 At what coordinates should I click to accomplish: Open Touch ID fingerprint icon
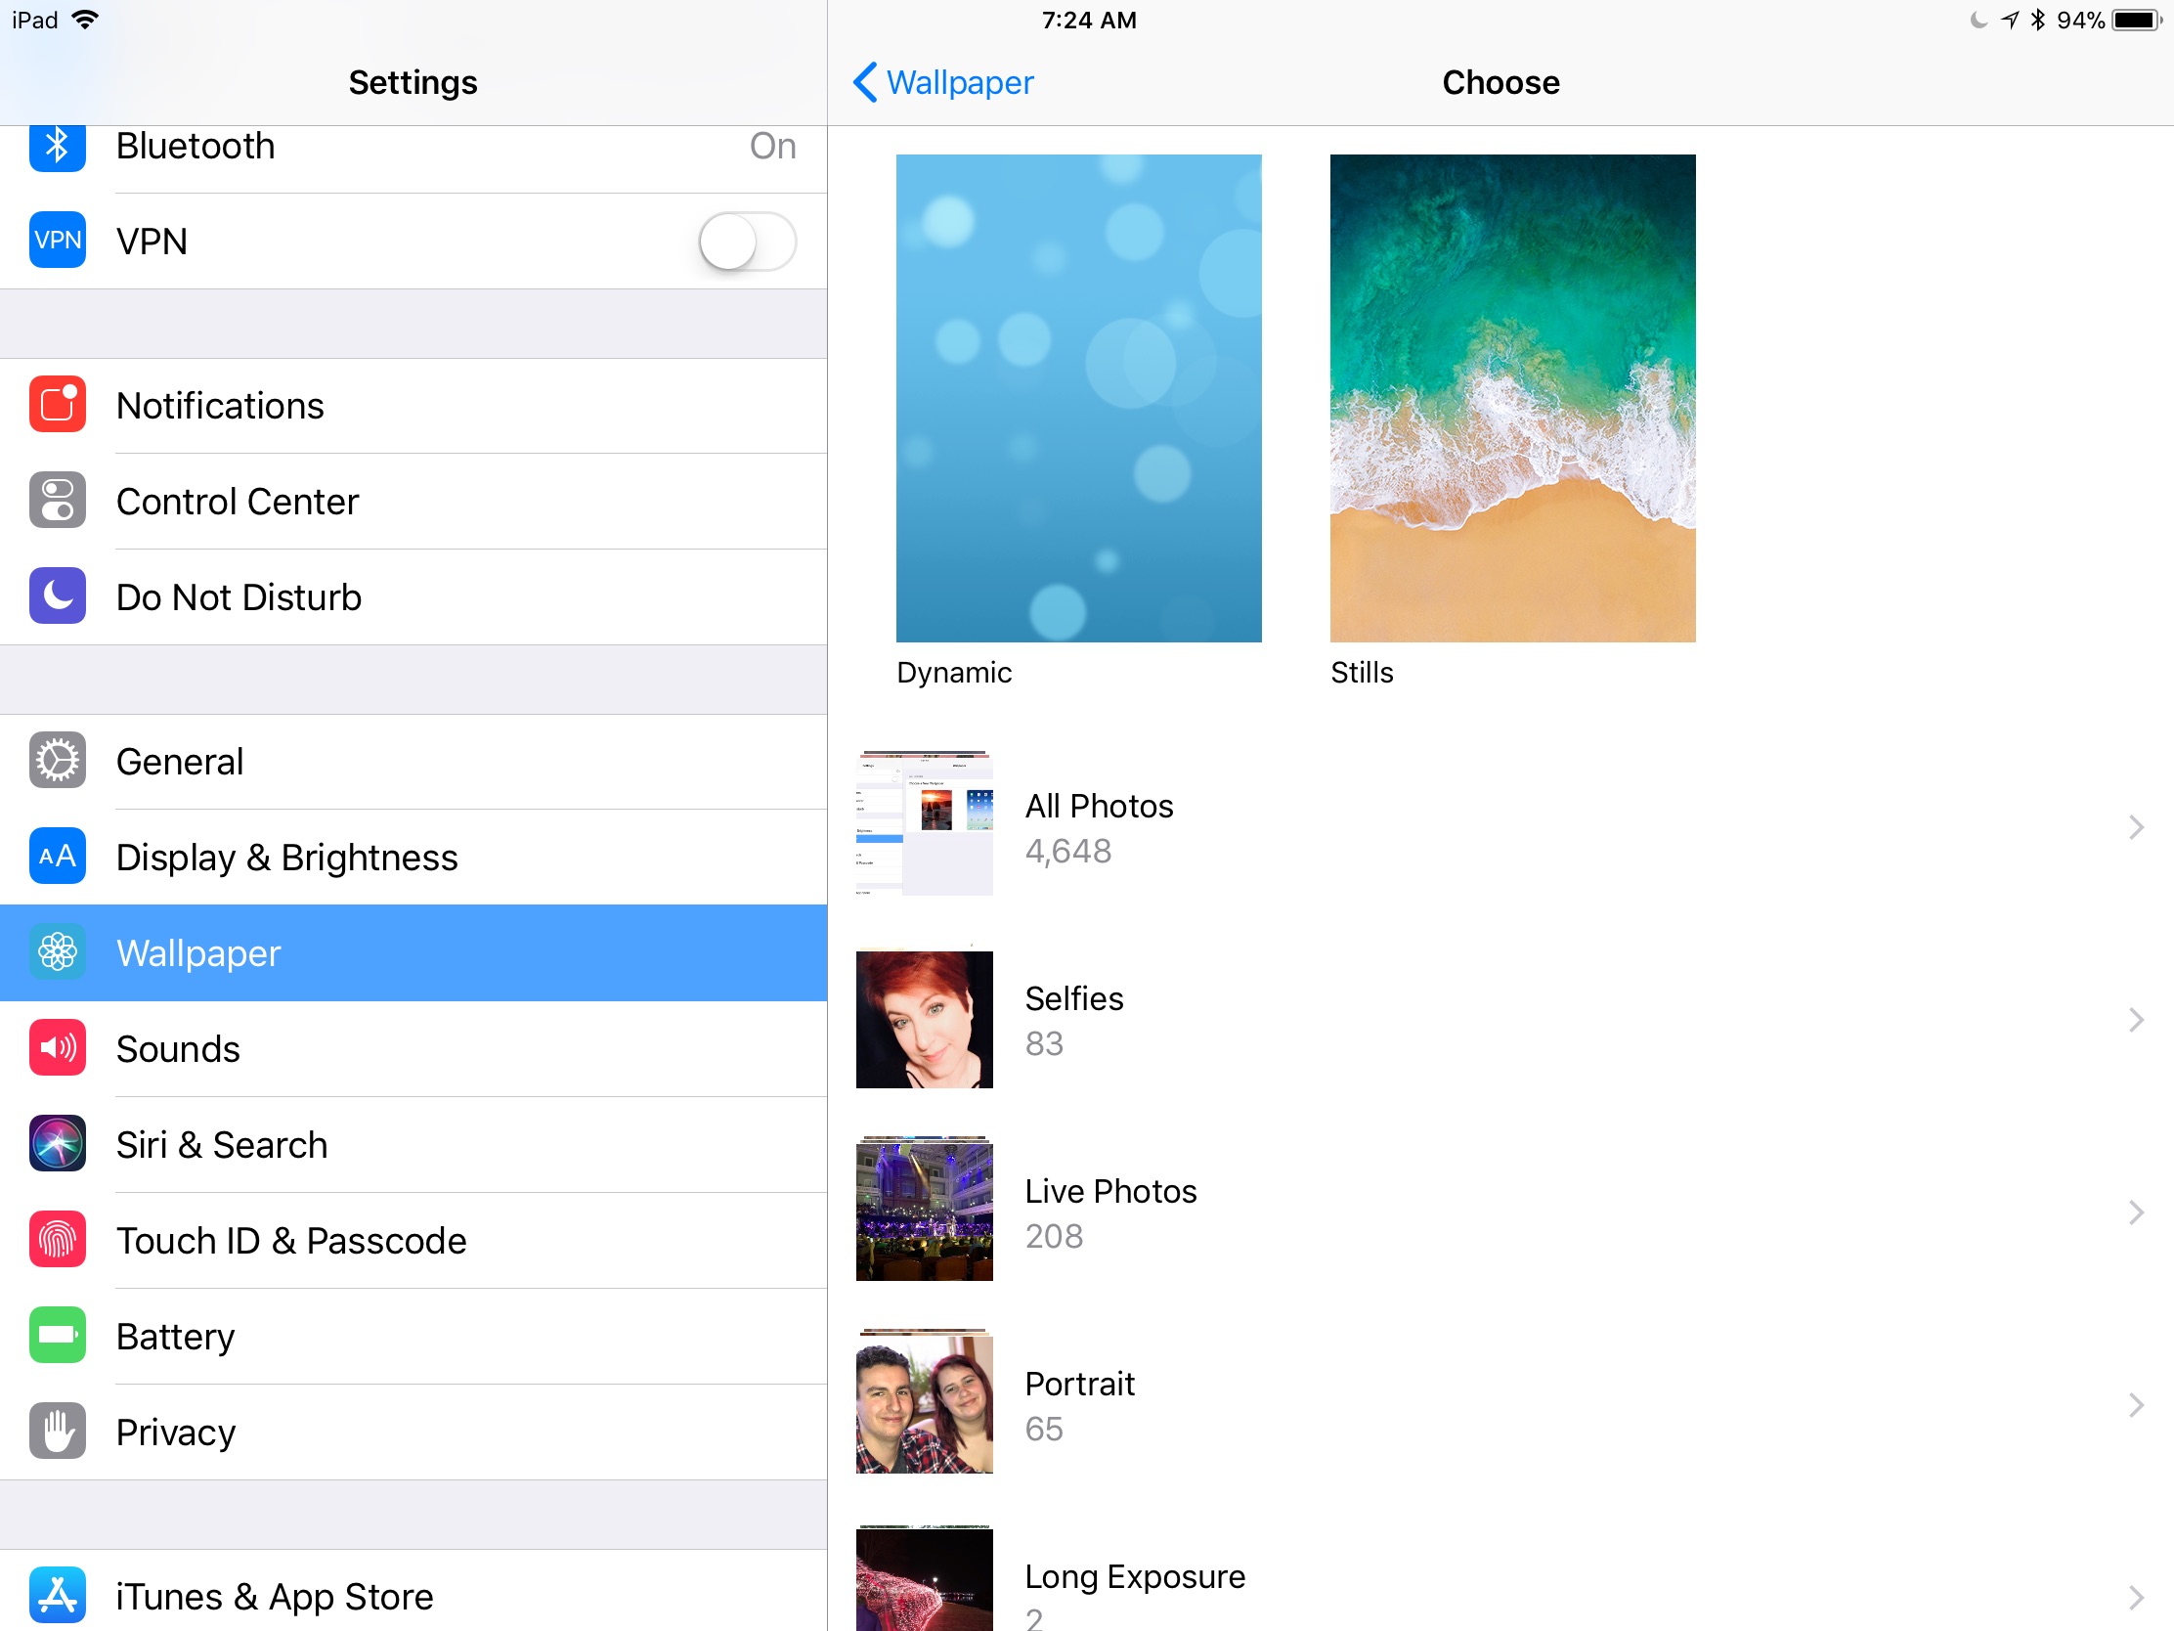pos(57,1240)
